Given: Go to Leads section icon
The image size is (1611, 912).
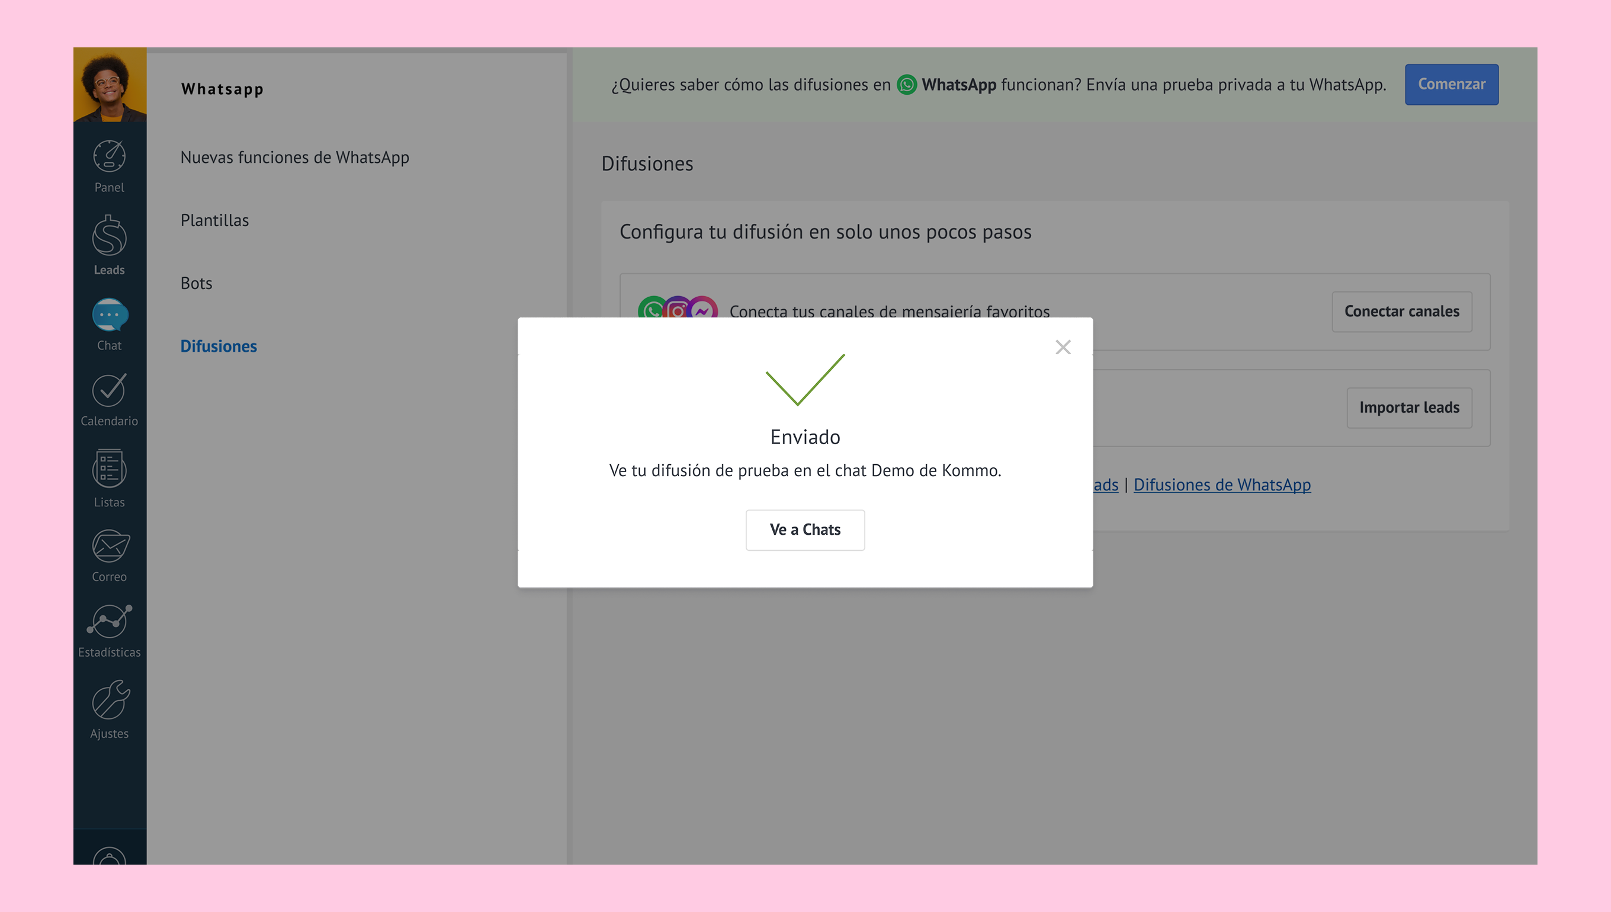Looking at the screenshot, I should click(x=109, y=237).
